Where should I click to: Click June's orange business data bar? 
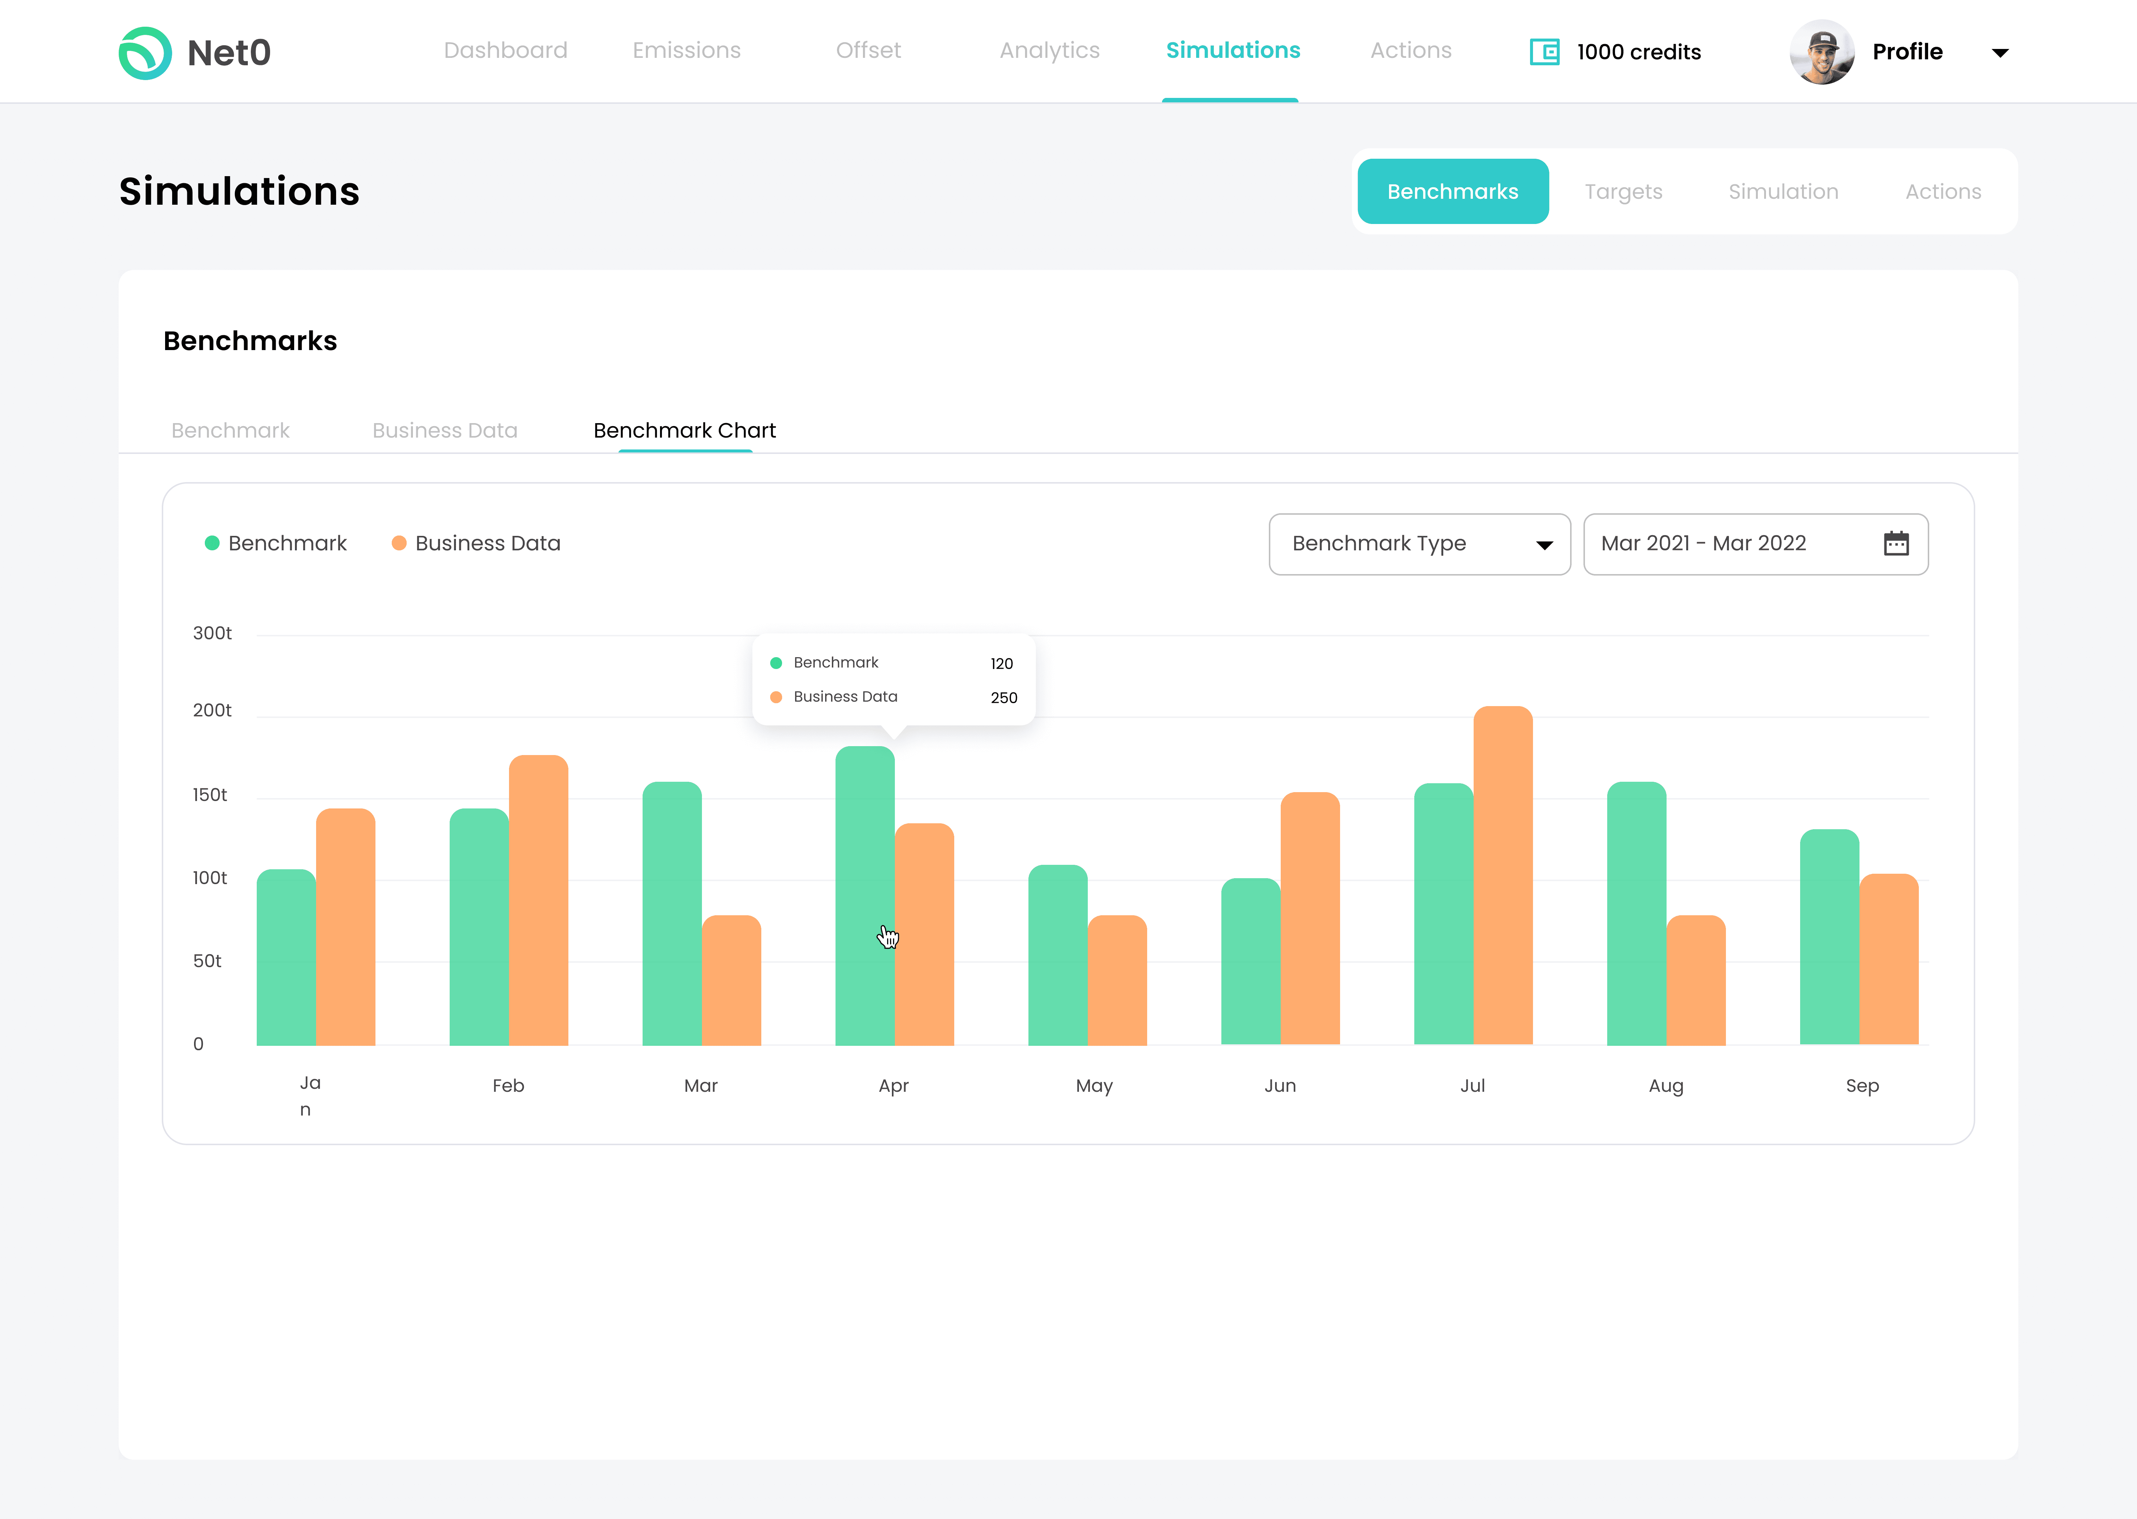pos(1310,919)
